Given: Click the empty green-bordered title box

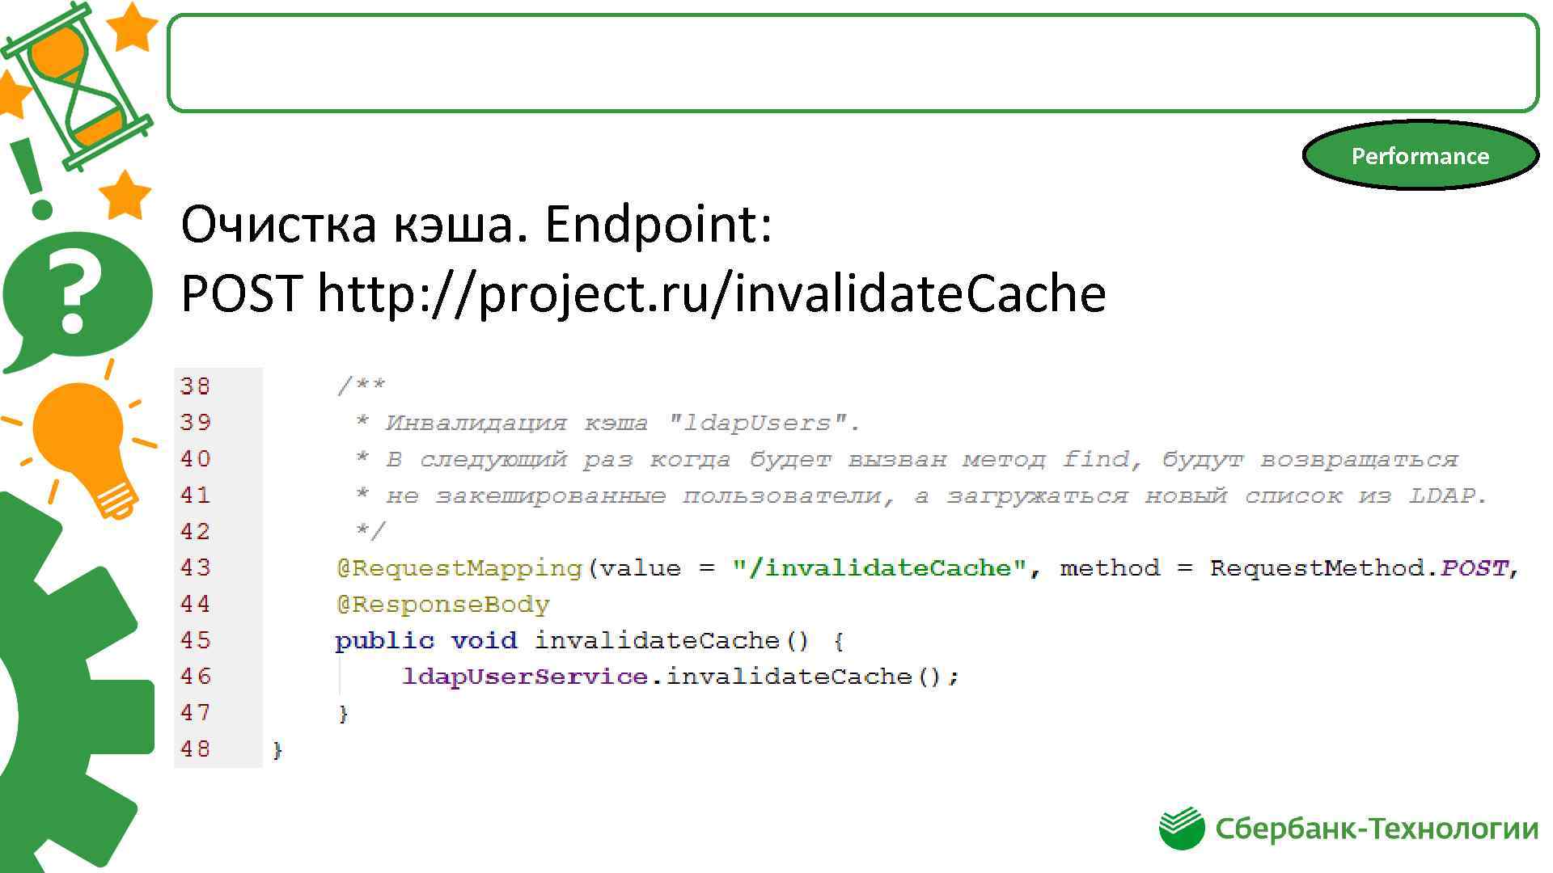Looking at the screenshot, I should [x=852, y=62].
